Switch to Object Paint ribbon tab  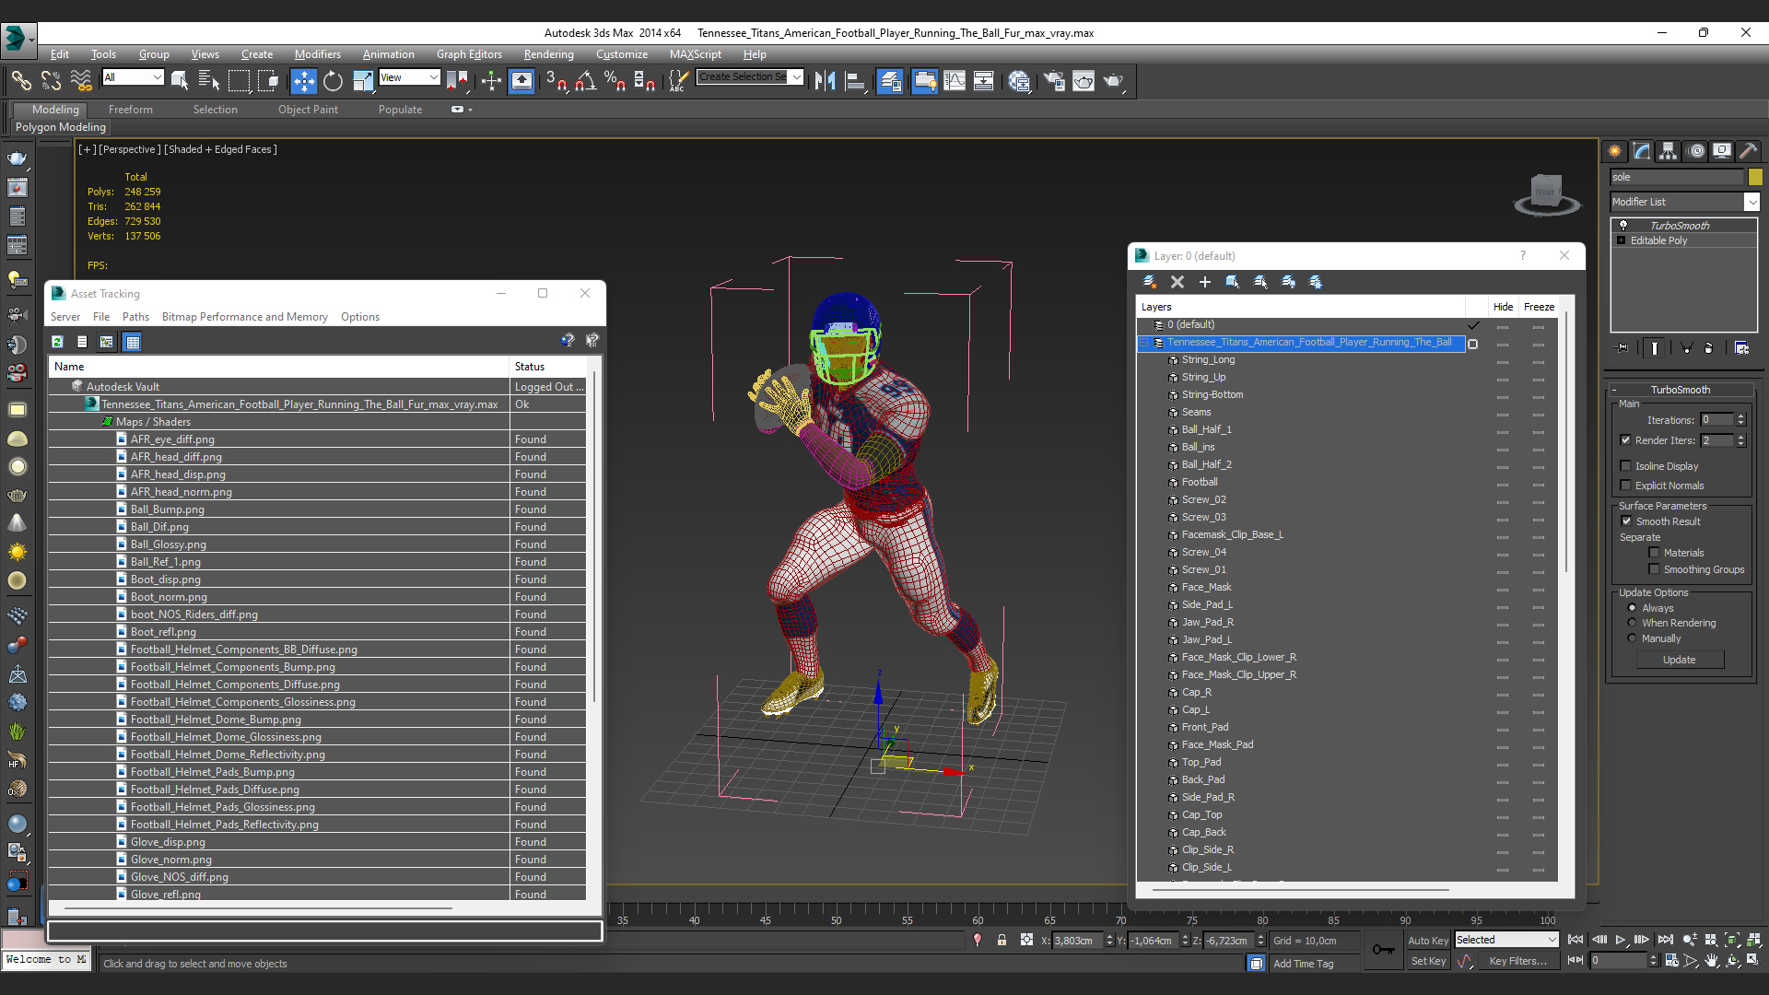pyautogui.click(x=308, y=110)
